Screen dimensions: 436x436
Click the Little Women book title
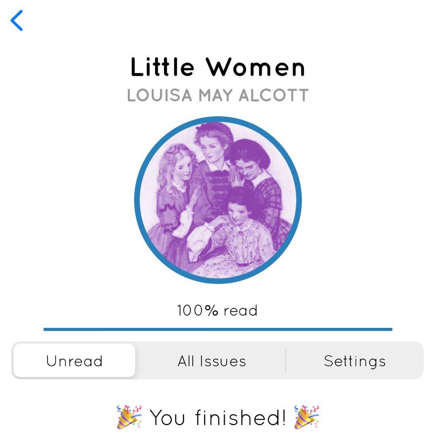[218, 67]
